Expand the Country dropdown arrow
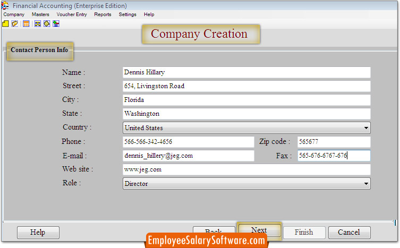This screenshot has width=400, height=248. click(x=366, y=128)
